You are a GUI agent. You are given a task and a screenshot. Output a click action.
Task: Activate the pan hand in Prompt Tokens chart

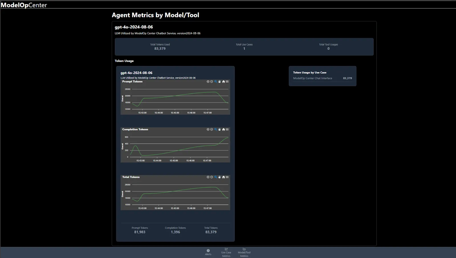(x=219, y=82)
